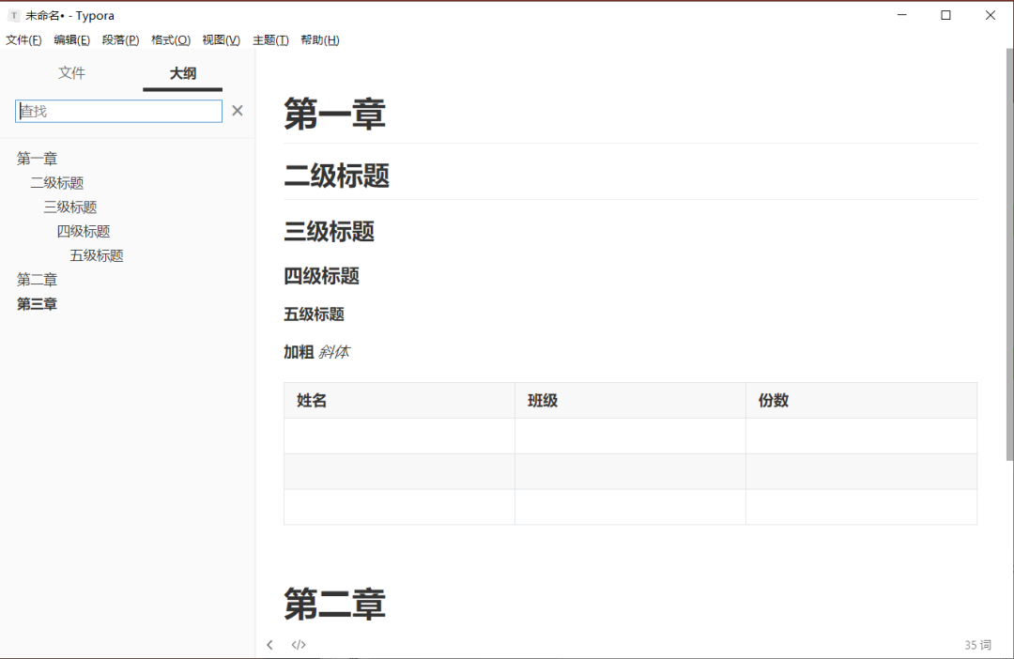
Task: Open the 文件(F) menu
Action: click(24, 39)
